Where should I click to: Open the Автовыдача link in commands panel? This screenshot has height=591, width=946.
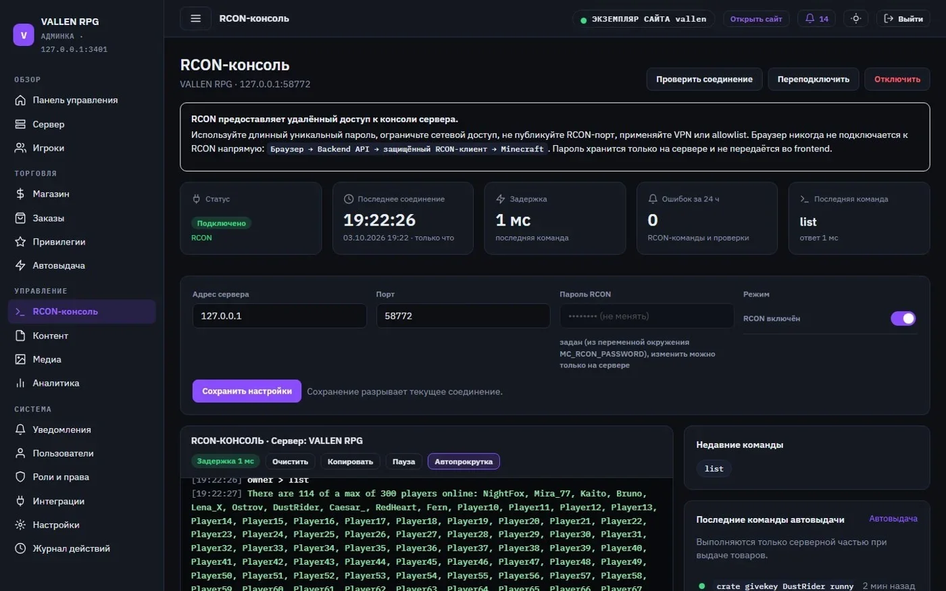(893, 519)
